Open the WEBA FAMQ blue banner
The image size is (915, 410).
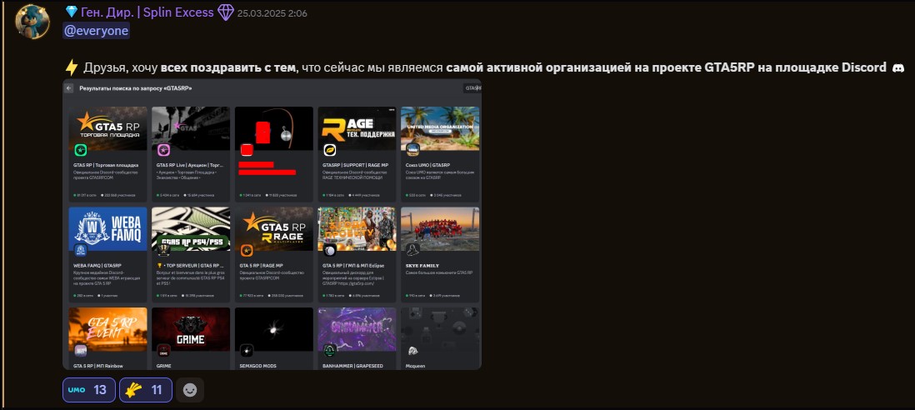click(x=108, y=228)
